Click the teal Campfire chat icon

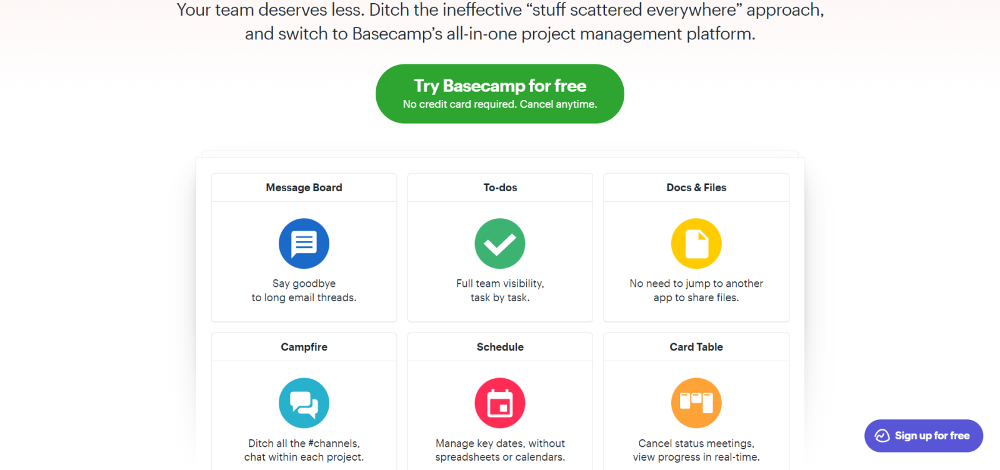click(x=304, y=403)
